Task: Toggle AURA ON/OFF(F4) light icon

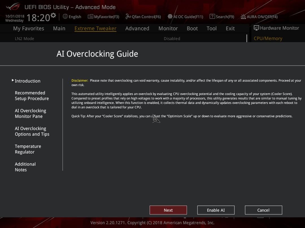Action: tap(243, 17)
